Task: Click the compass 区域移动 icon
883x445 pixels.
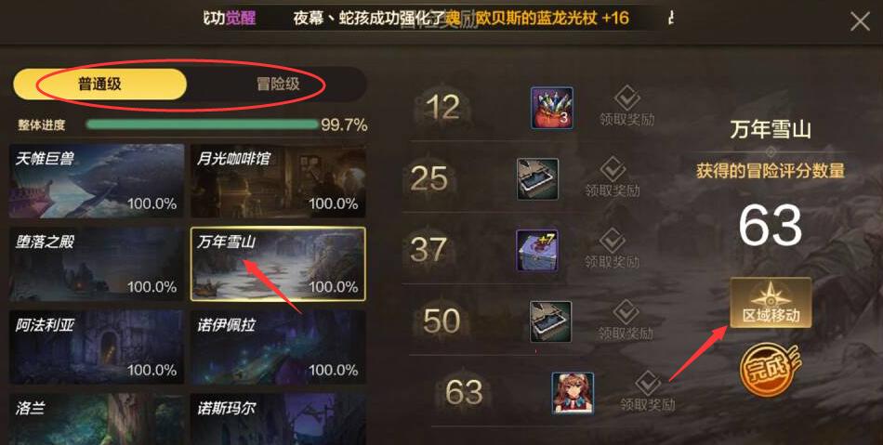Action: [x=771, y=302]
